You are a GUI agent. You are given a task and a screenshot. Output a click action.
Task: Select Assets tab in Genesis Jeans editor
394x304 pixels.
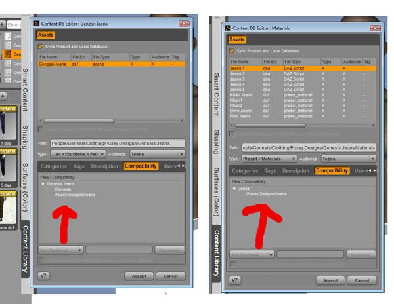click(x=45, y=35)
